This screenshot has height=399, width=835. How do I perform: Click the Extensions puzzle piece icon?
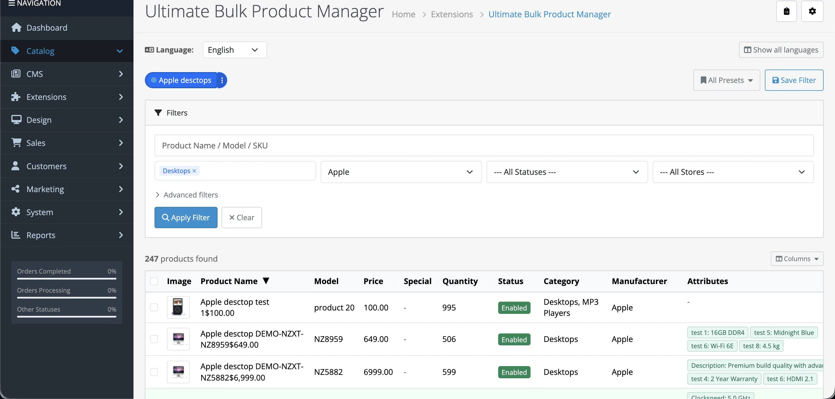pos(16,96)
